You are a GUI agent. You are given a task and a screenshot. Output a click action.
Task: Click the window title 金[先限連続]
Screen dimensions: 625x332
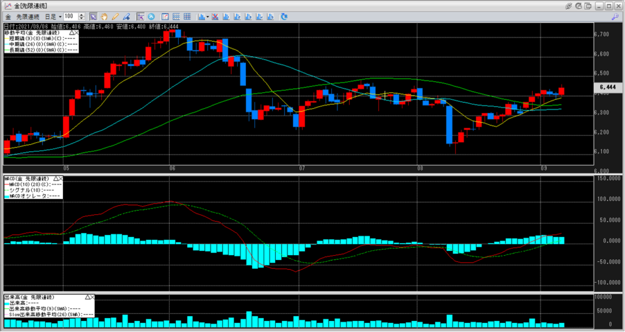[x=31, y=6]
